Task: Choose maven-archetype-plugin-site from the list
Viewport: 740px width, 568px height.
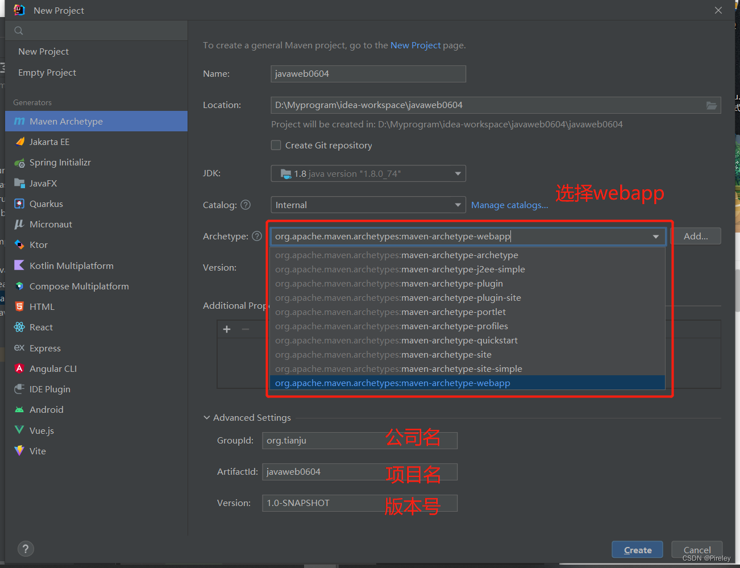Action: click(467, 297)
